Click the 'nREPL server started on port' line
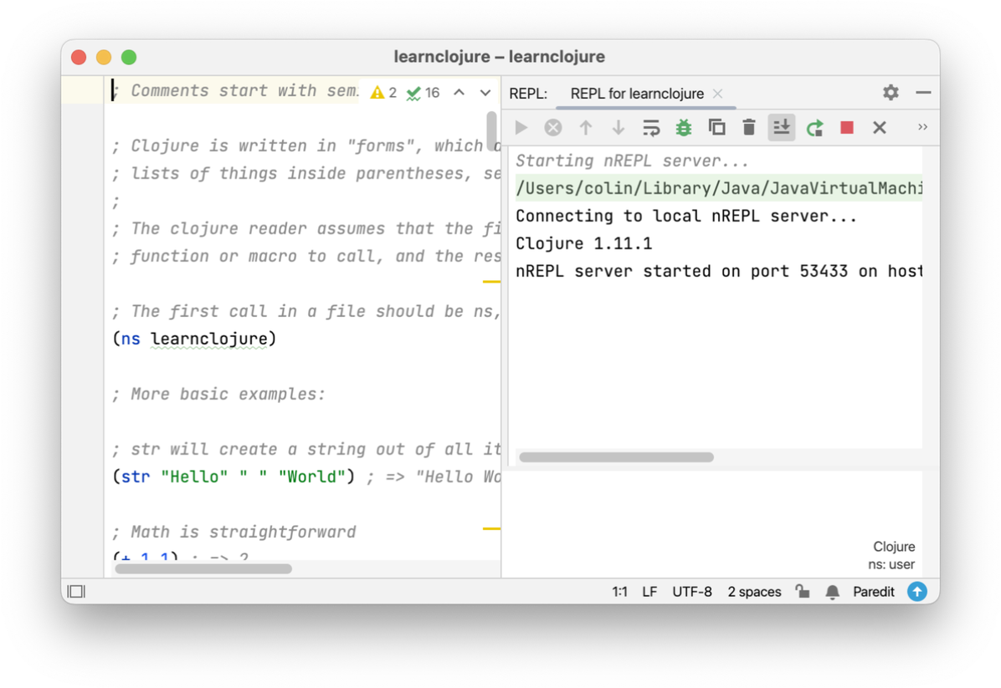Screen dimensions: 1001x688 coord(719,271)
